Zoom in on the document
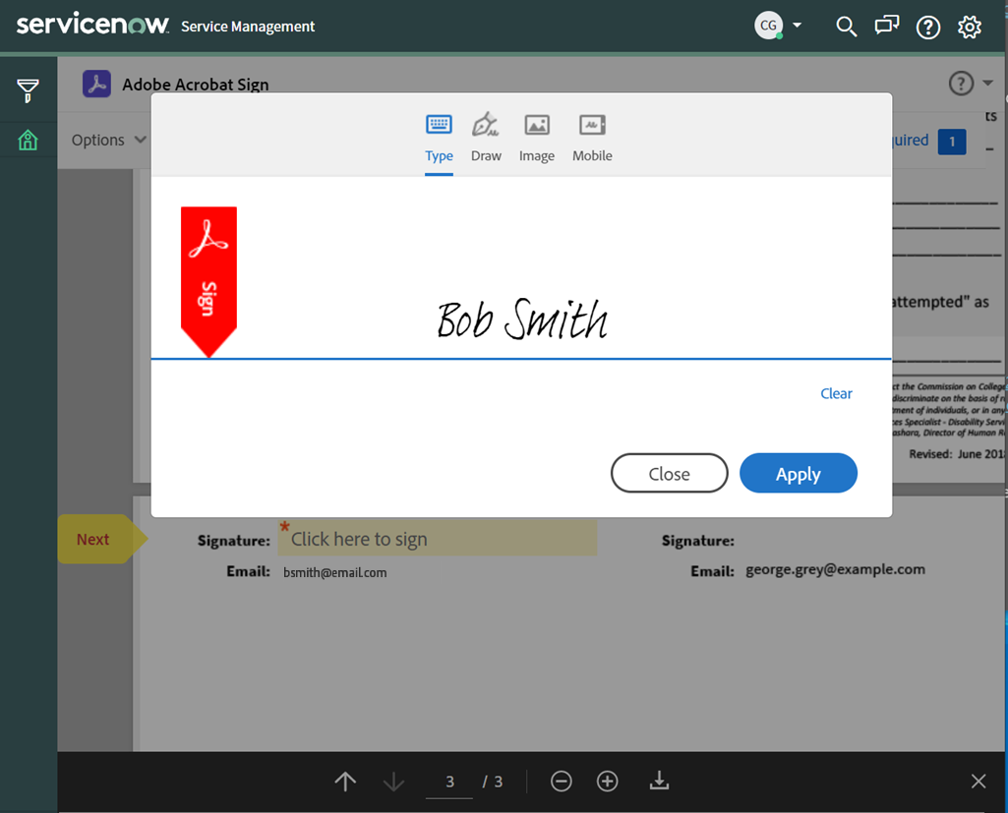 click(x=607, y=781)
